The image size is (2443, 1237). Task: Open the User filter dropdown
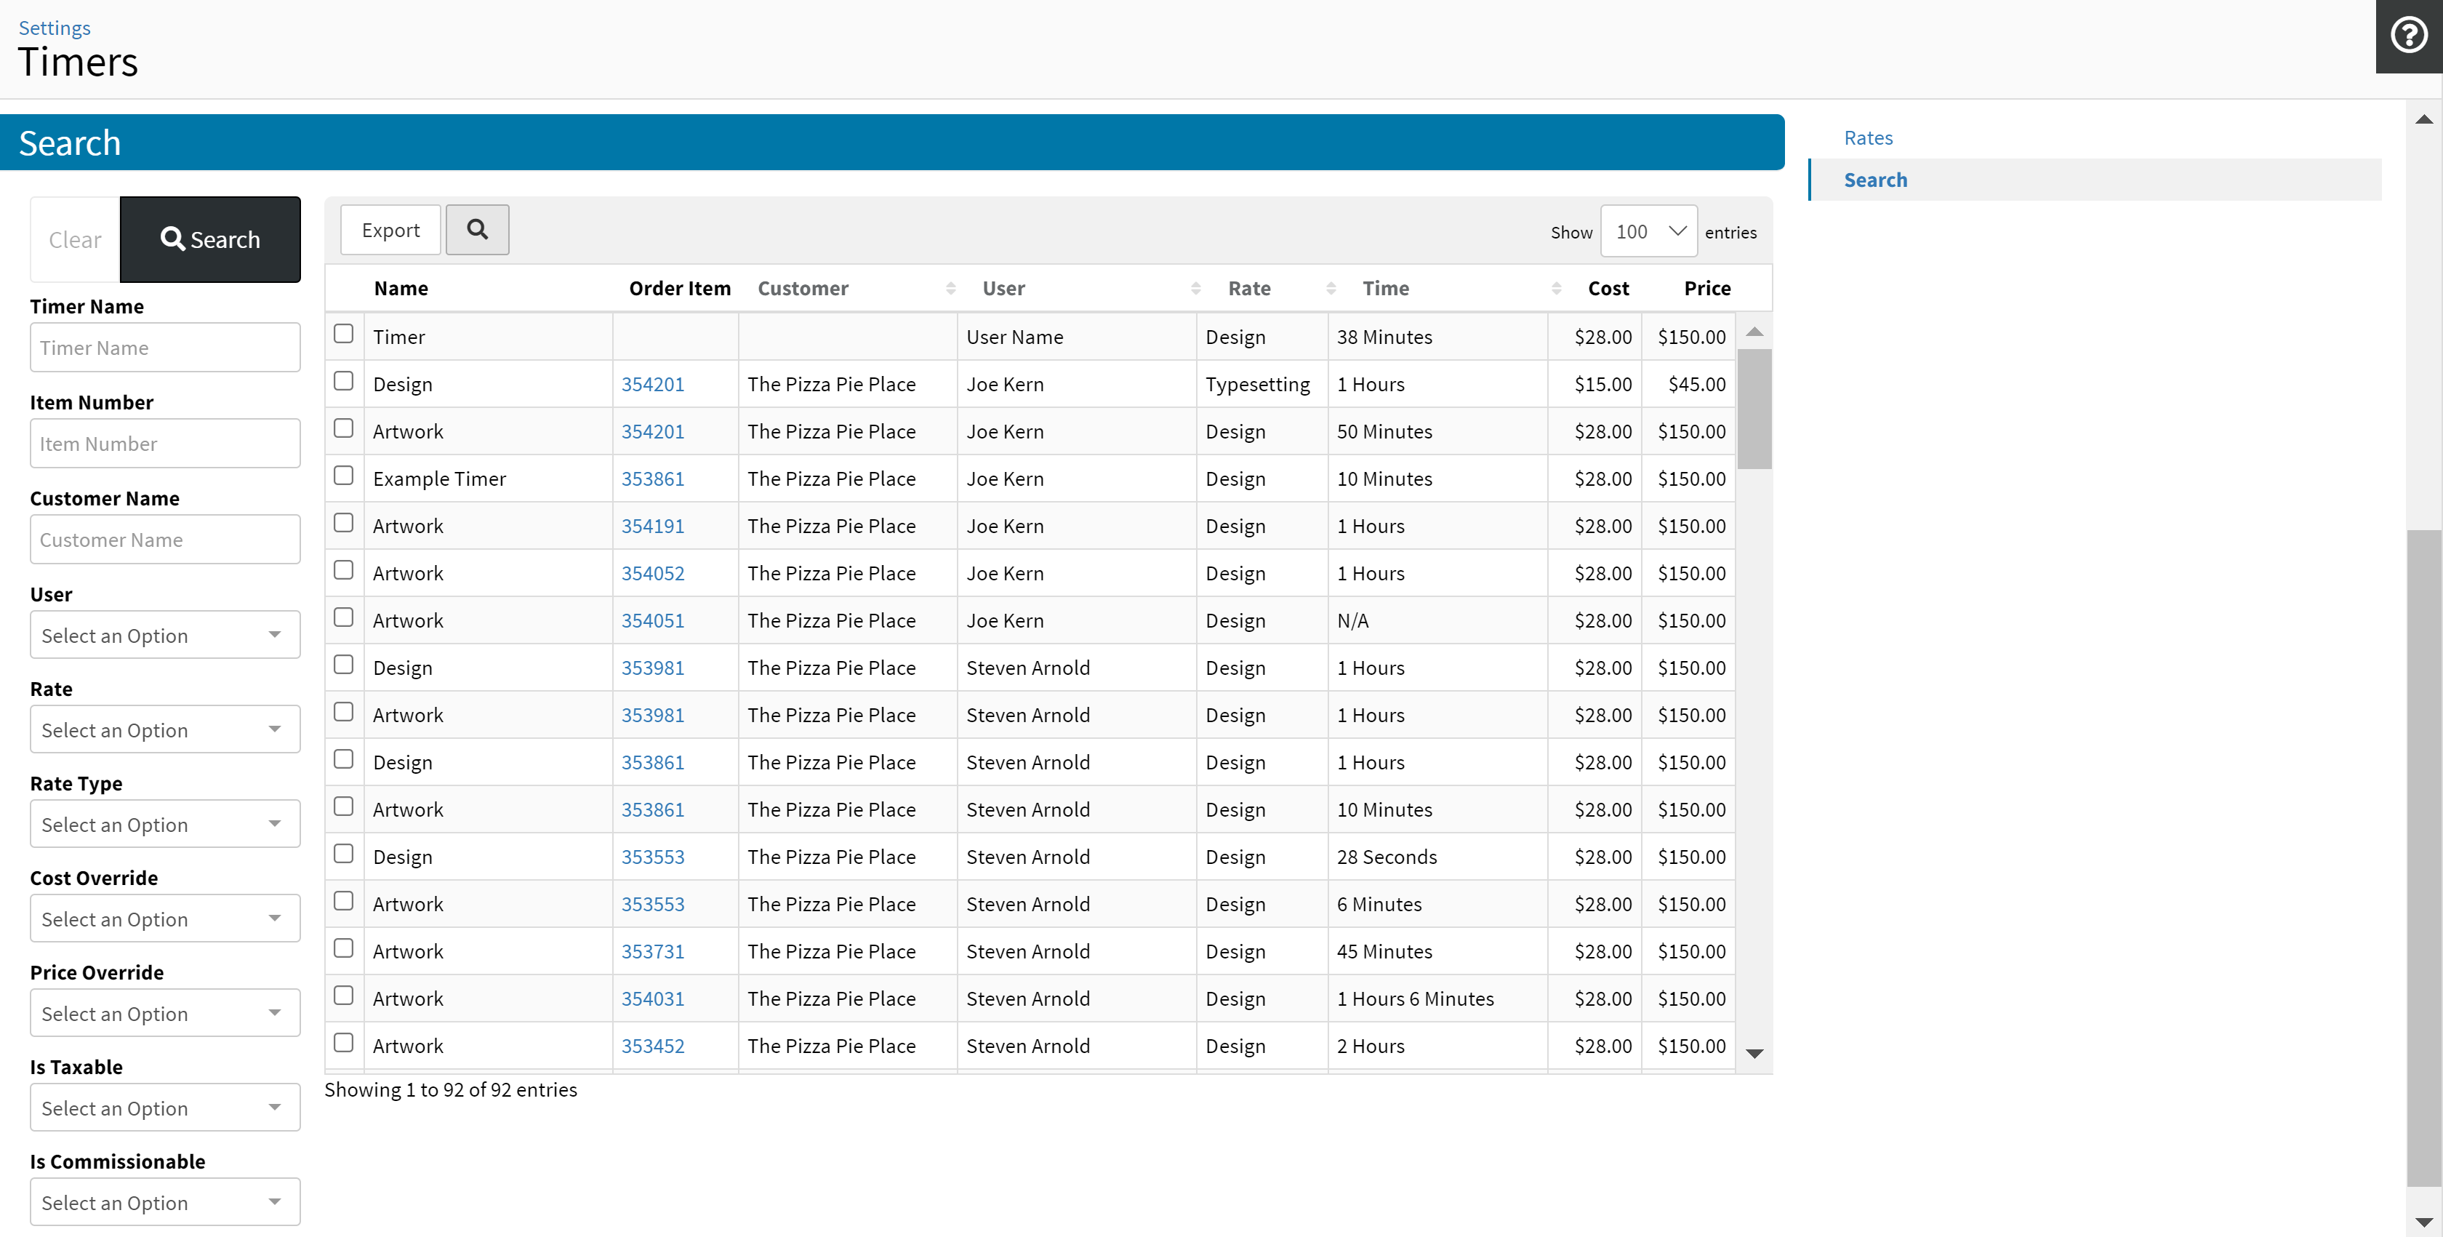(x=165, y=635)
